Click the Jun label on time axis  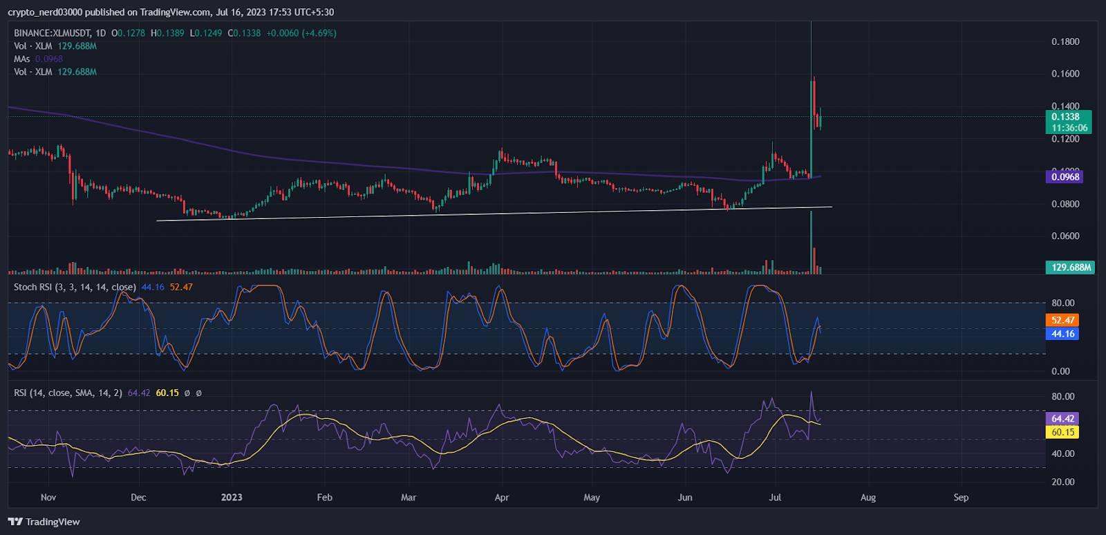click(685, 498)
